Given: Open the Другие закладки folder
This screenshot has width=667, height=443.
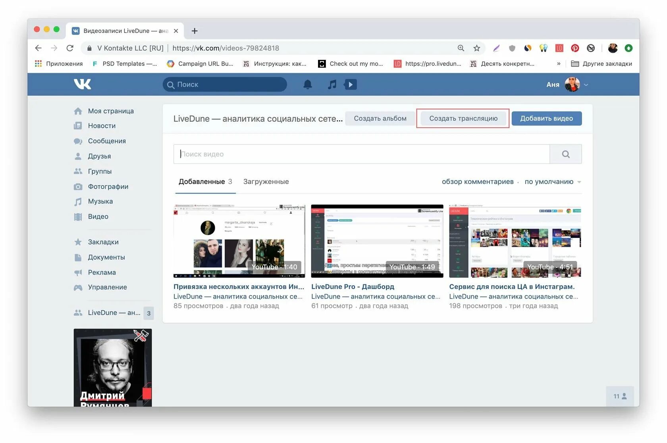Looking at the screenshot, I should 601,64.
